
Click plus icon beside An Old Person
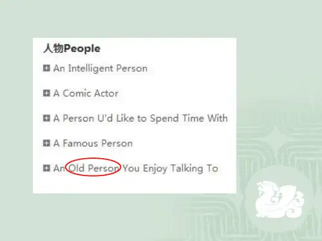click(x=46, y=168)
